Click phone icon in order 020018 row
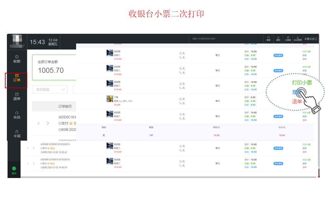 click(180, 166)
